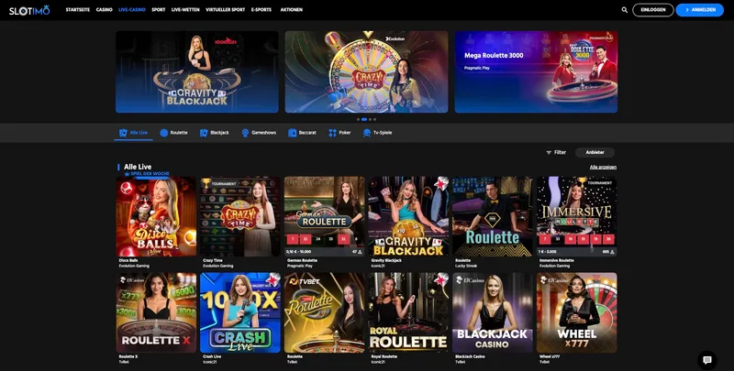Screen dimensions: 734x371
Task: Switch to the Poker tab
Action: coord(339,133)
